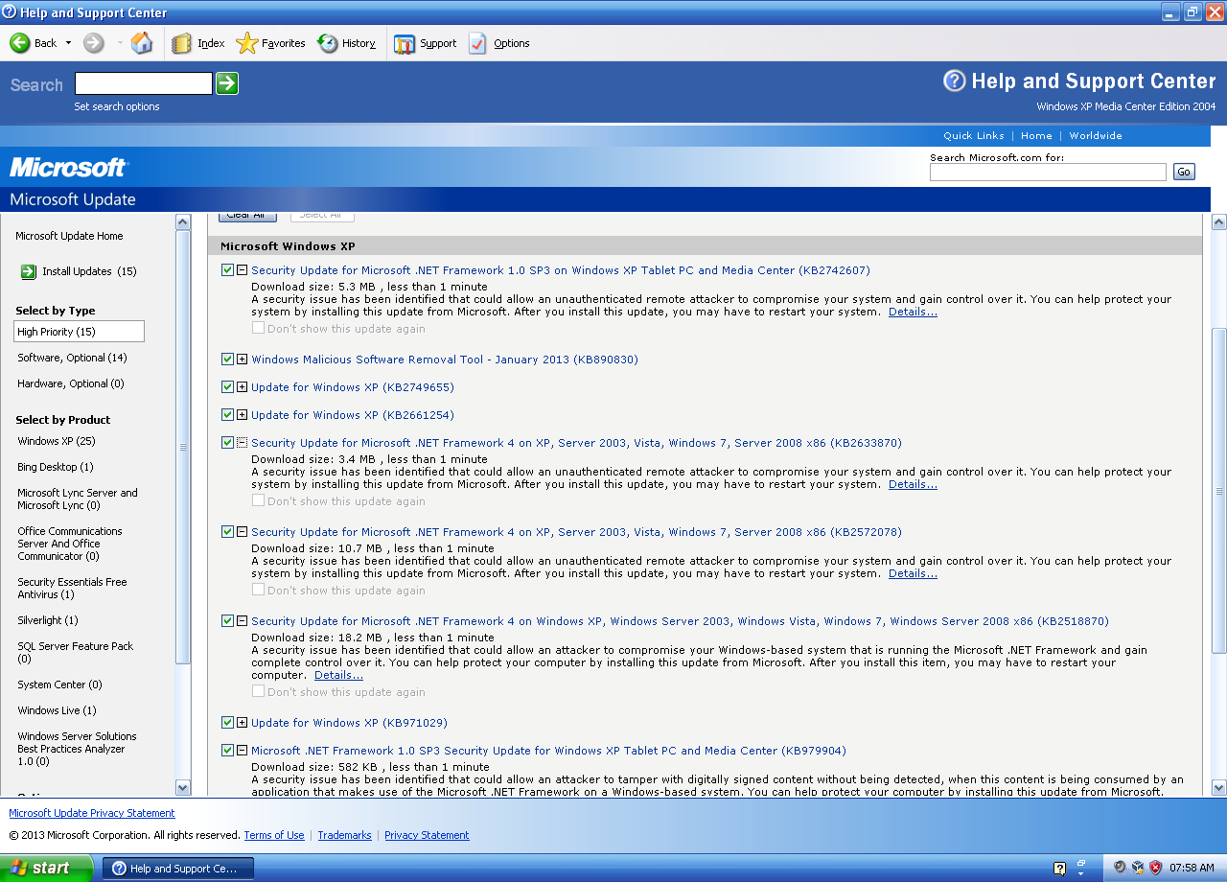This screenshot has height=882, width=1227.
Task: Open the Index book icon
Action: pyautogui.click(x=182, y=43)
